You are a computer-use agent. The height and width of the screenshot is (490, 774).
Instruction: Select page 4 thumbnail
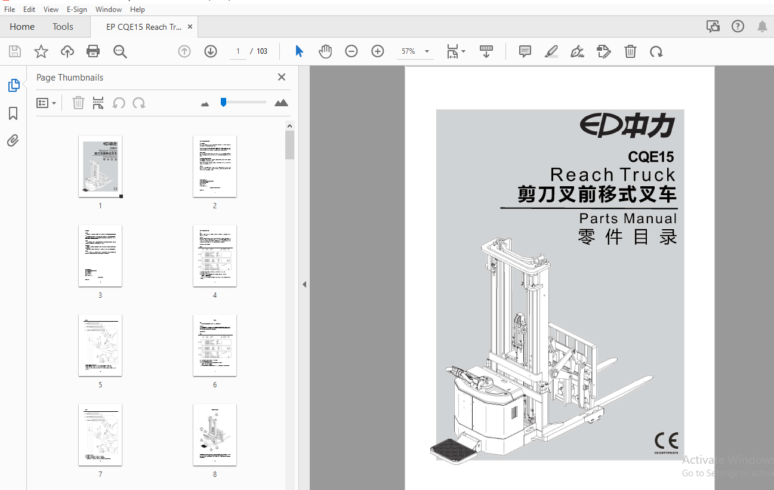click(215, 256)
